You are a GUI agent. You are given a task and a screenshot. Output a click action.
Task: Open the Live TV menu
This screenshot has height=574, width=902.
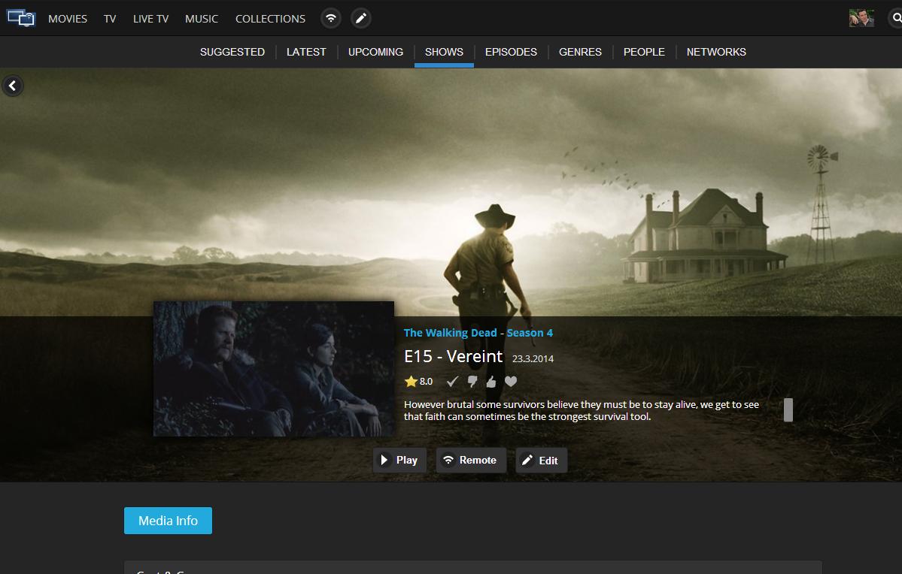pyautogui.click(x=150, y=19)
